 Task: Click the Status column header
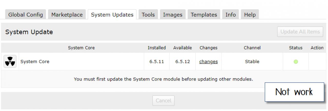pos(296,48)
